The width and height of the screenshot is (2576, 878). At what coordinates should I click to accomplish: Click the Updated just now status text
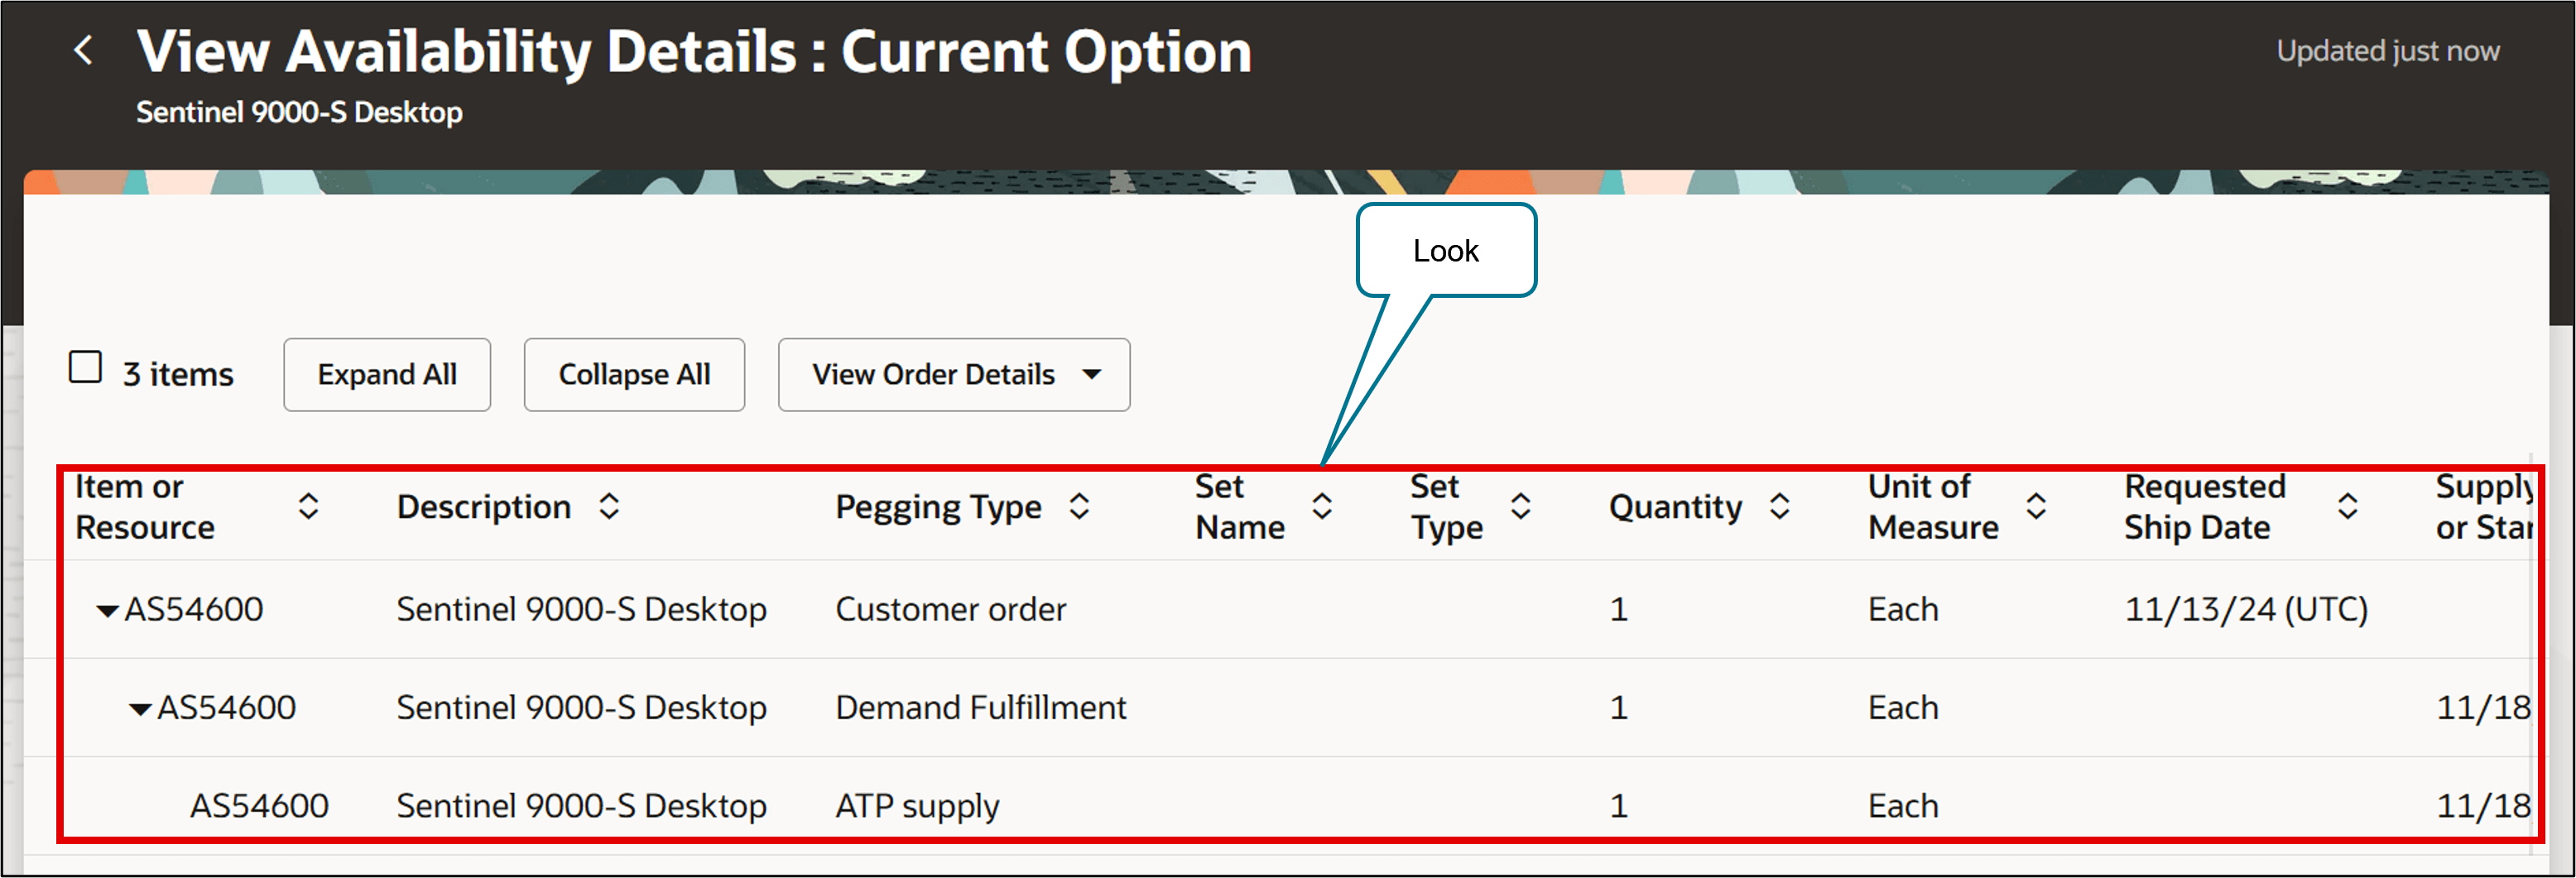click(2388, 51)
